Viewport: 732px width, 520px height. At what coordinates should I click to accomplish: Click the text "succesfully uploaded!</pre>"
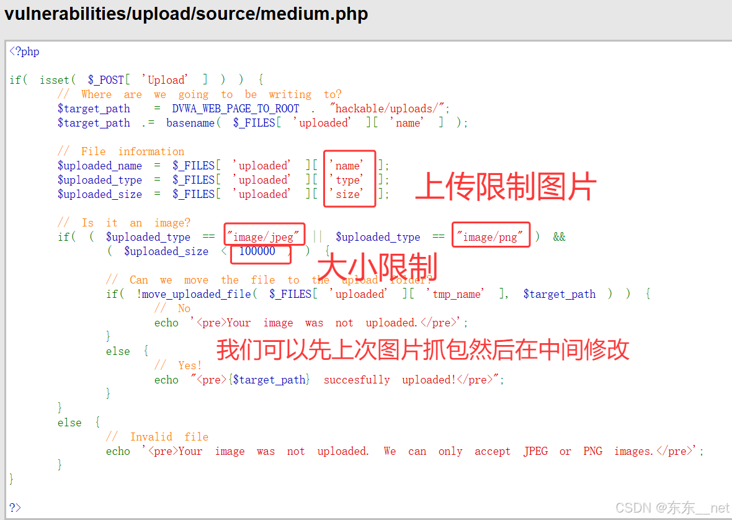pos(409,380)
